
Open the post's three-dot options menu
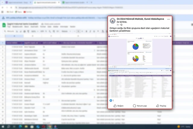coord(169,19)
